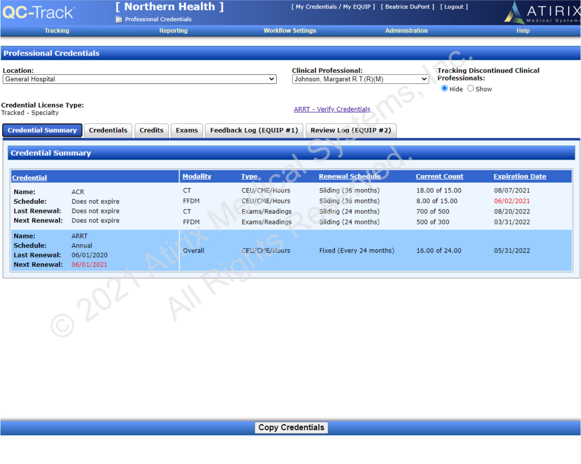The image size is (581, 464).
Task: Select the Show discontinued professionals radio
Action: pos(471,89)
